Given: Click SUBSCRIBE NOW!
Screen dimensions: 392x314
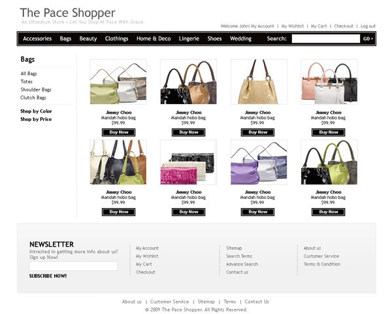Looking at the screenshot, I should tap(48, 276).
